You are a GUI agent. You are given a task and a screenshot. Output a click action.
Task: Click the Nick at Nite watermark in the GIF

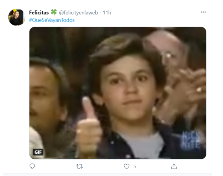pos(190,140)
